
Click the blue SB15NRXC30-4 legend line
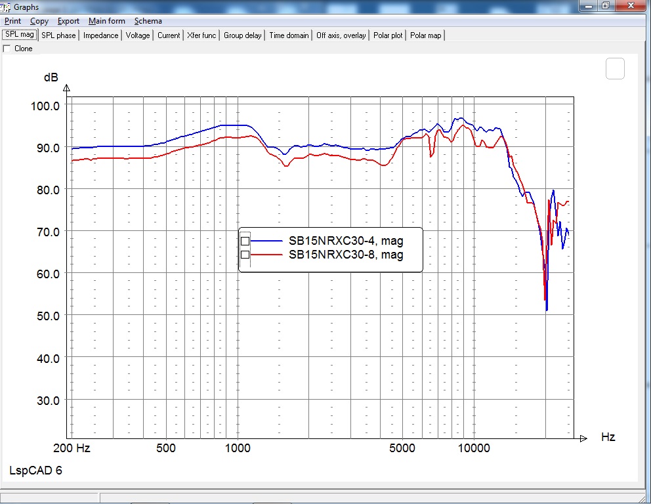coord(266,241)
